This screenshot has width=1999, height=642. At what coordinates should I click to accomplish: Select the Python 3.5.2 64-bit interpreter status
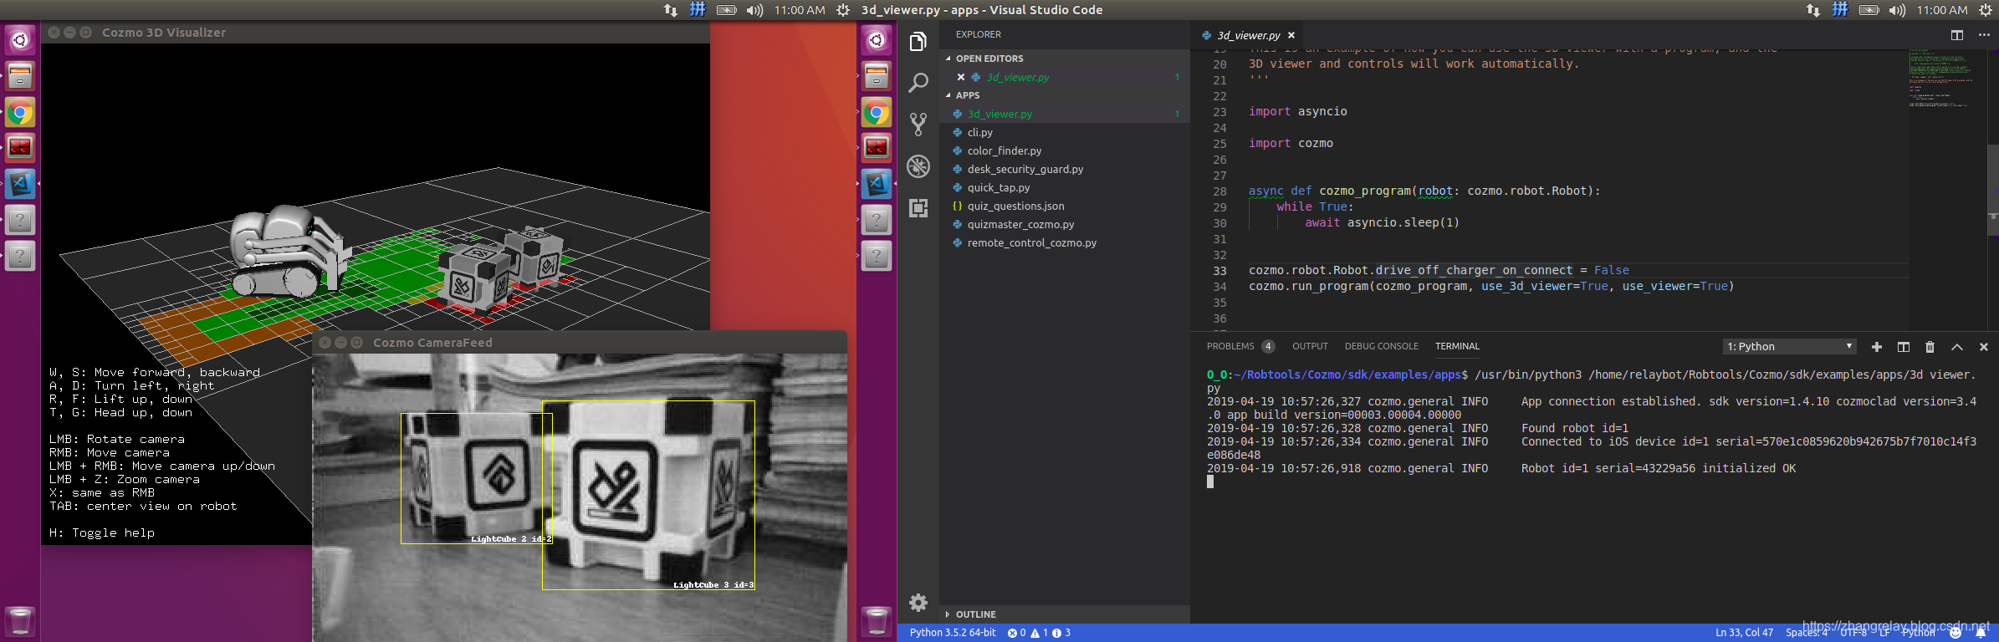click(953, 633)
